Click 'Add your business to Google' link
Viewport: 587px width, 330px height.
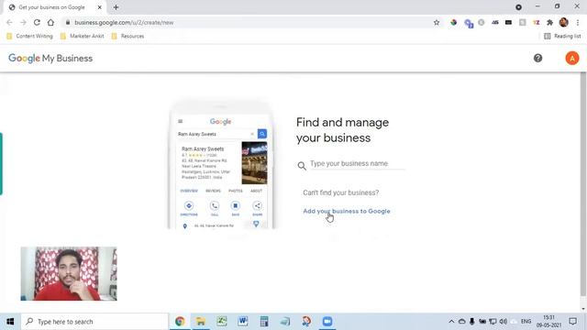(347, 211)
